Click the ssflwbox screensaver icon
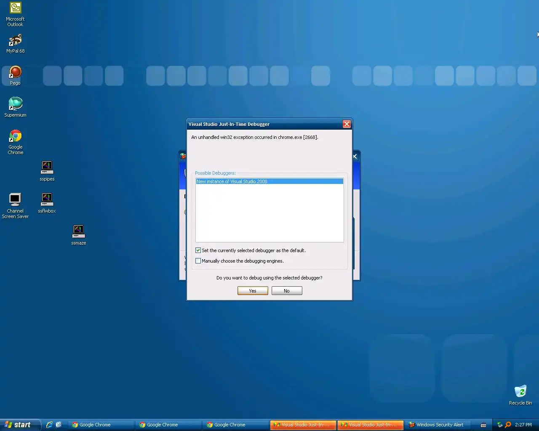This screenshot has width=539, height=431. tap(47, 203)
